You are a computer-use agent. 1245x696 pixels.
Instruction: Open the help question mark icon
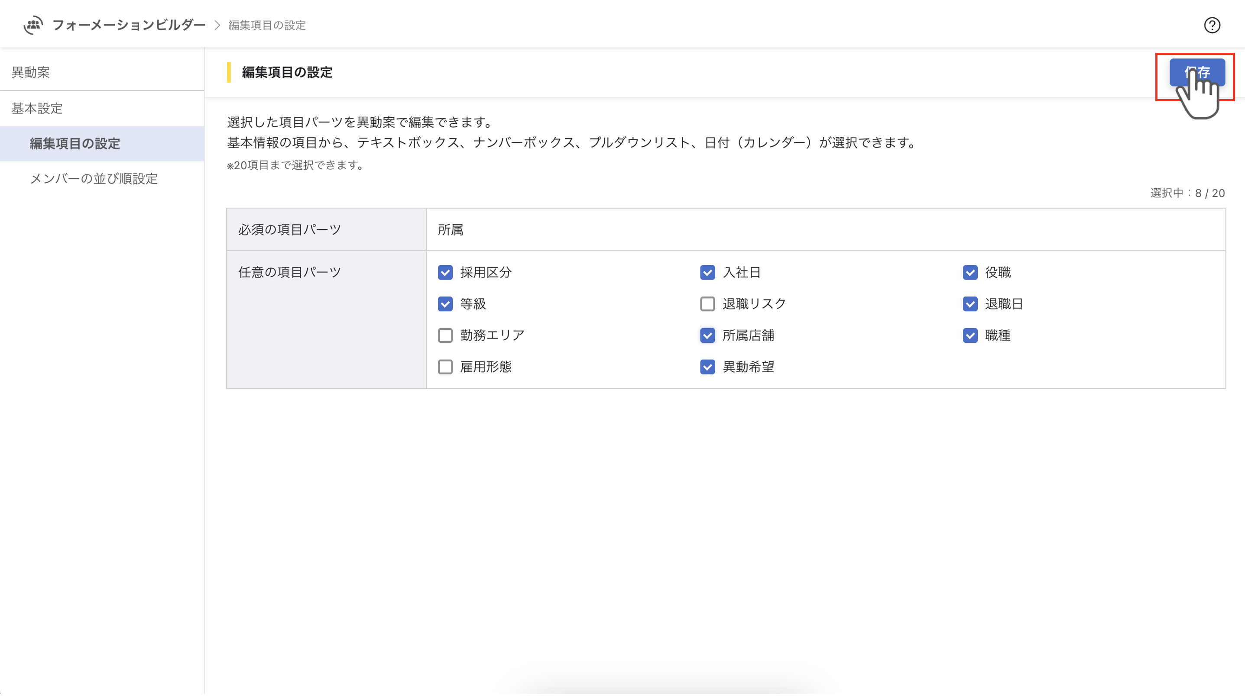coord(1211,25)
